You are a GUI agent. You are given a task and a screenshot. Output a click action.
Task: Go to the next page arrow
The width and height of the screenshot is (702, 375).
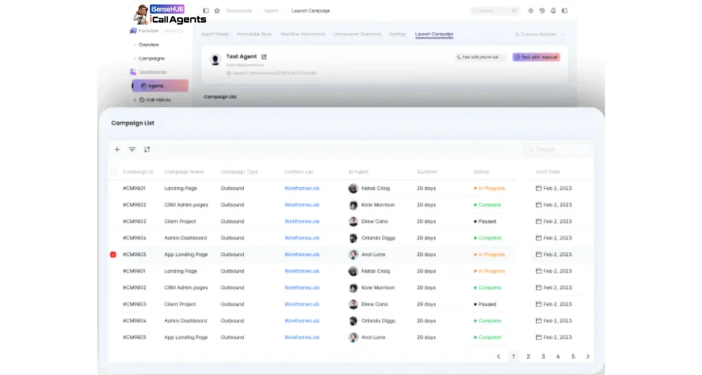tap(588, 356)
